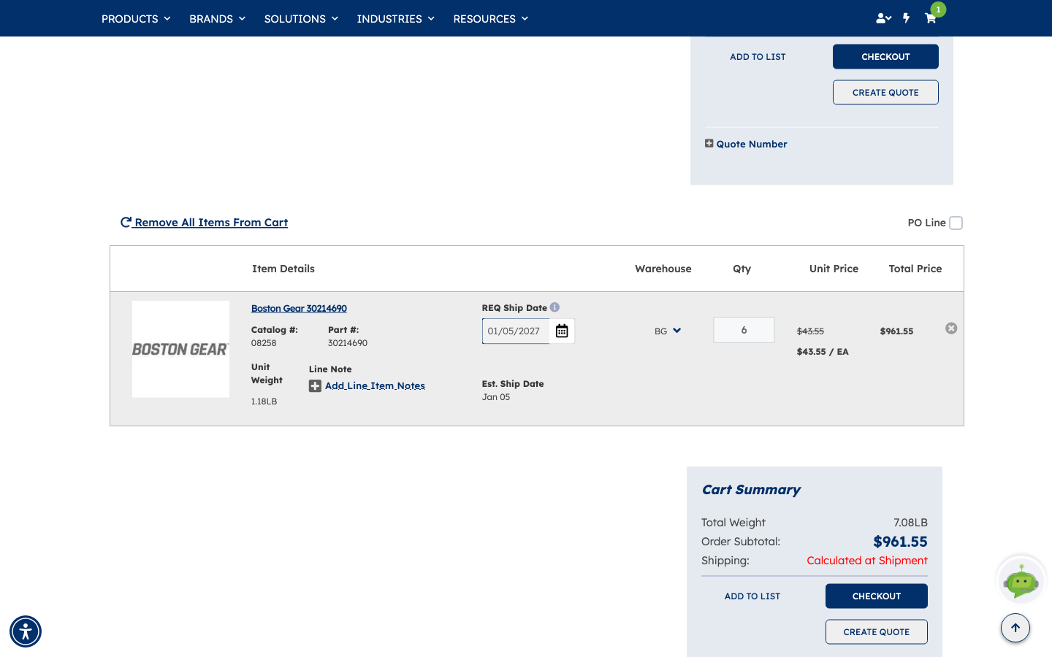Image resolution: width=1052 pixels, height=657 pixels.
Task: Open the Boston Gear 30214690 product link
Action: point(299,308)
